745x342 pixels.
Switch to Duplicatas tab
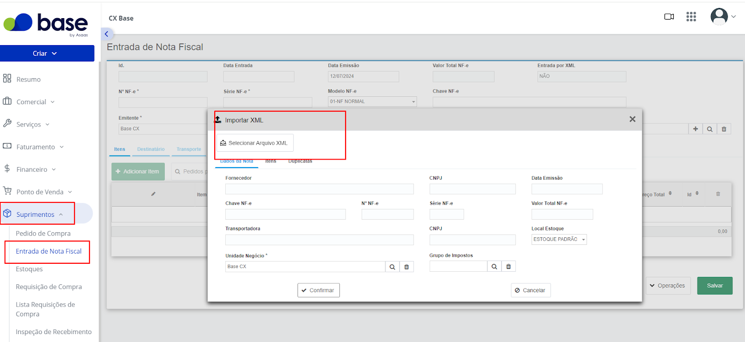tap(300, 161)
